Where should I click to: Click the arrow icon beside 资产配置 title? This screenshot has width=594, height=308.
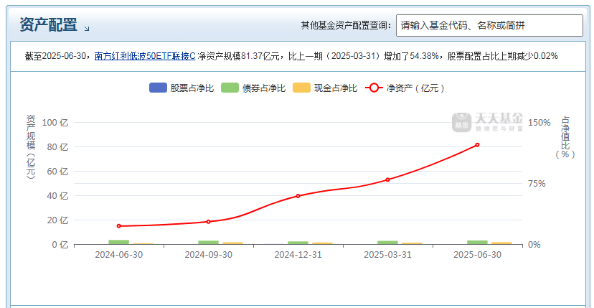(87, 29)
